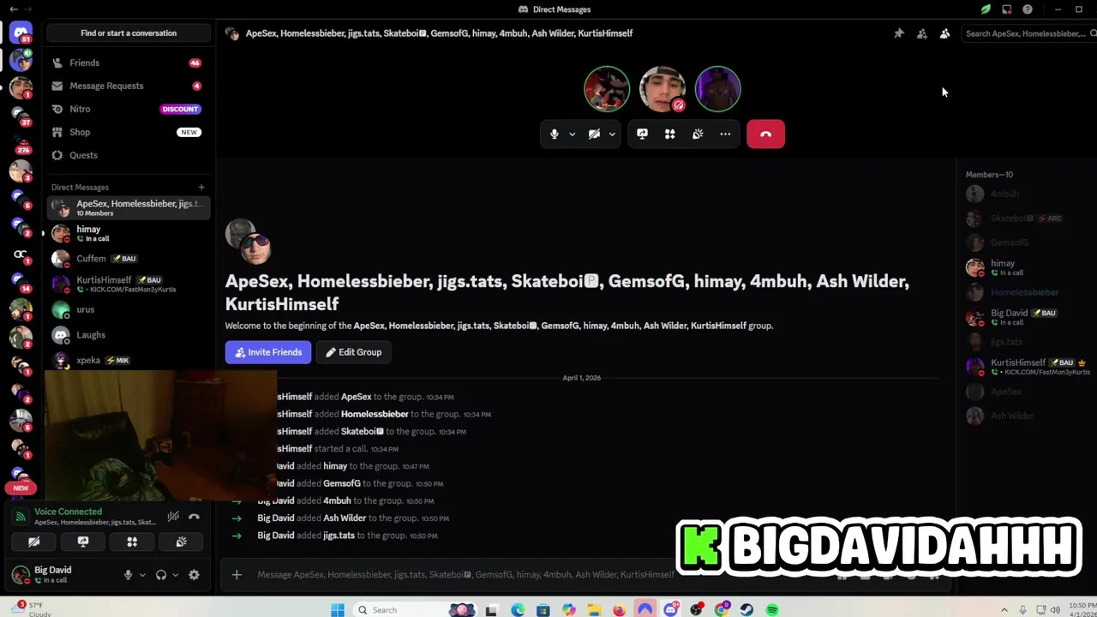Image resolution: width=1097 pixels, height=617 pixels.
Task: Open the Cuffem direct message
Action: (129, 258)
